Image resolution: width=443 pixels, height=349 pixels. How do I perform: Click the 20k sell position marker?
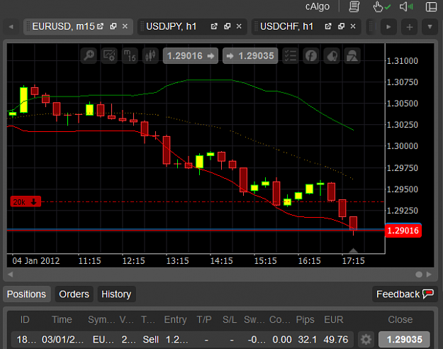(x=26, y=201)
